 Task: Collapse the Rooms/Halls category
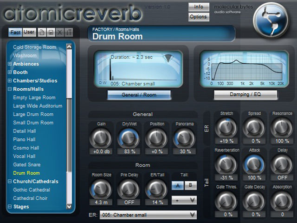9,89
